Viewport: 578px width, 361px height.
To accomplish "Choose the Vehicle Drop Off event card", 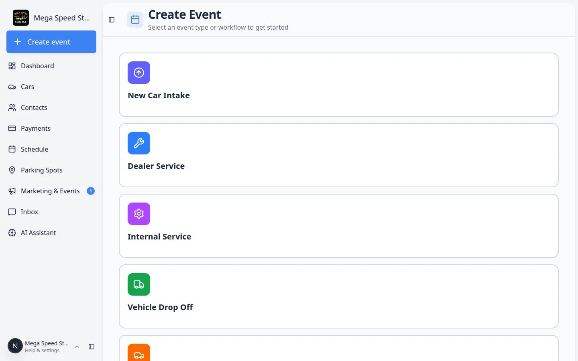I will pyautogui.click(x=339, y=296).
